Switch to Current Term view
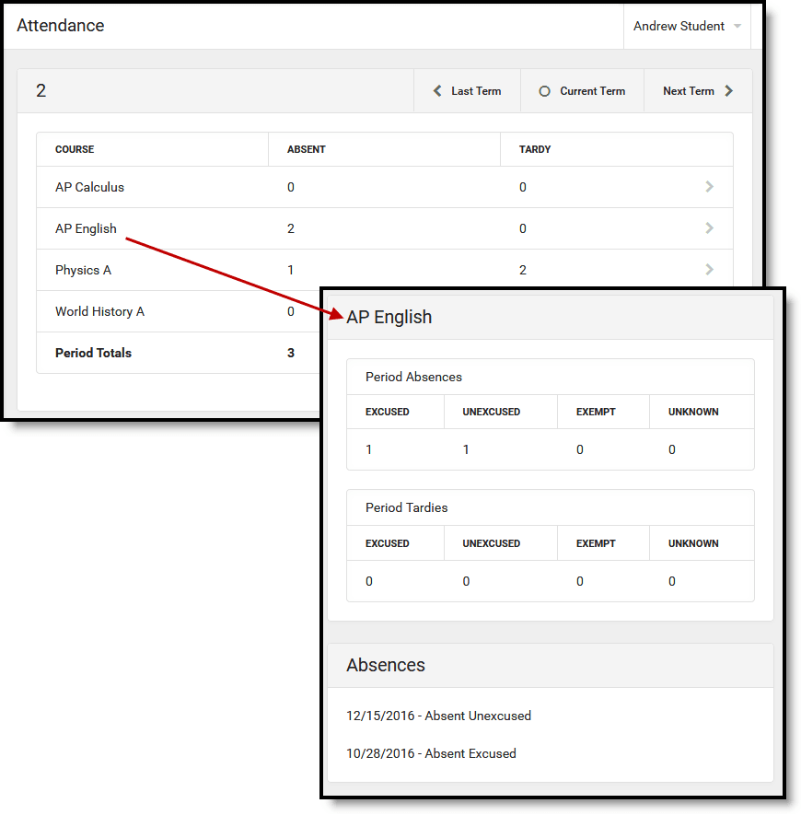Viewport: 801px width, 815px height. click(x=591, y=90)
